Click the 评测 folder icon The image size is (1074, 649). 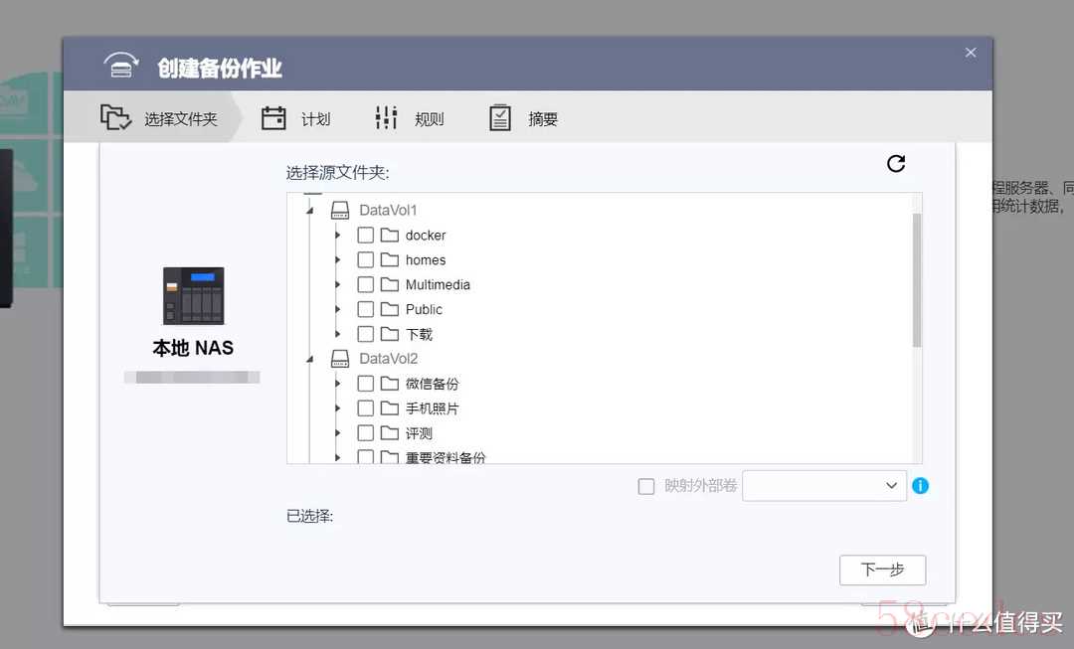[390, 433]
